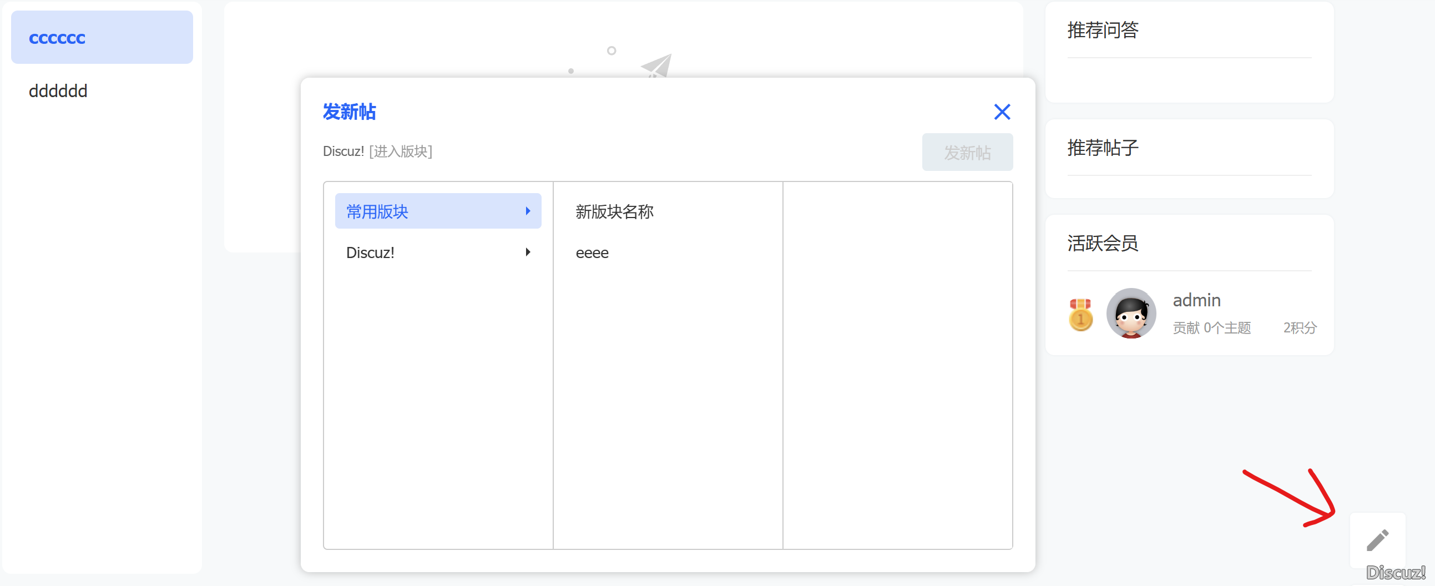1435x586 pixels.
Task: Close the 发新帖 dialog
Action: tap(1002, 112)
